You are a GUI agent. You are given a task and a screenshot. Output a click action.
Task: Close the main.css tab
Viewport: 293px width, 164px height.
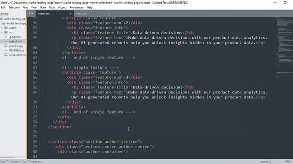click(x=109, y=14)
